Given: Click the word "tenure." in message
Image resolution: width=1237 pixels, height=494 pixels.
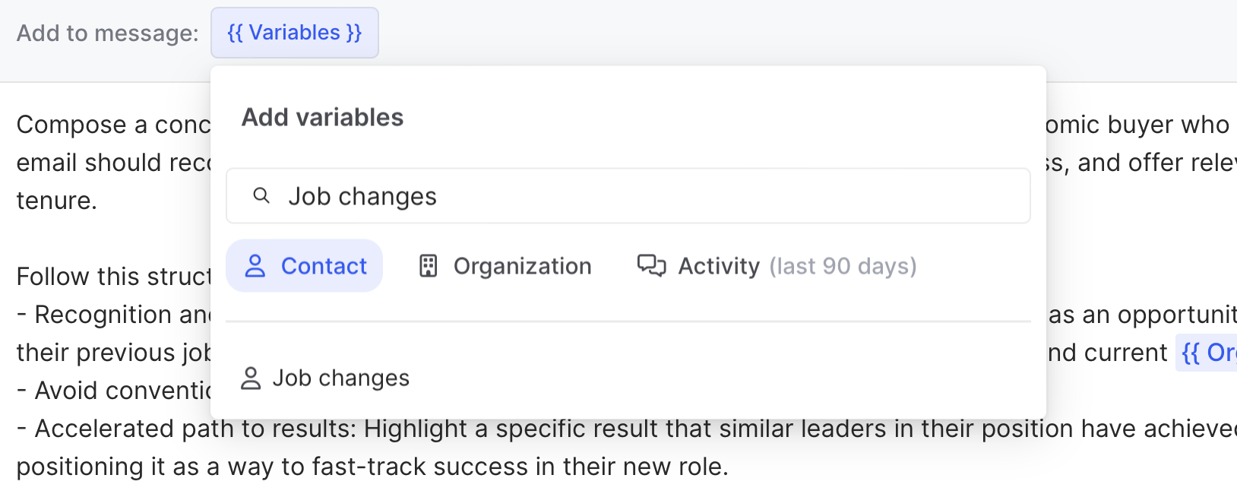Looking at the screenshot, I should (x=57, y=201).
